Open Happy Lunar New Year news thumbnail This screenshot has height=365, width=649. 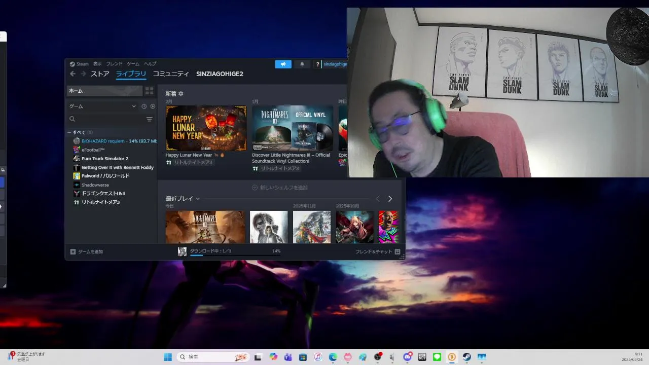[x=206, y=128]
